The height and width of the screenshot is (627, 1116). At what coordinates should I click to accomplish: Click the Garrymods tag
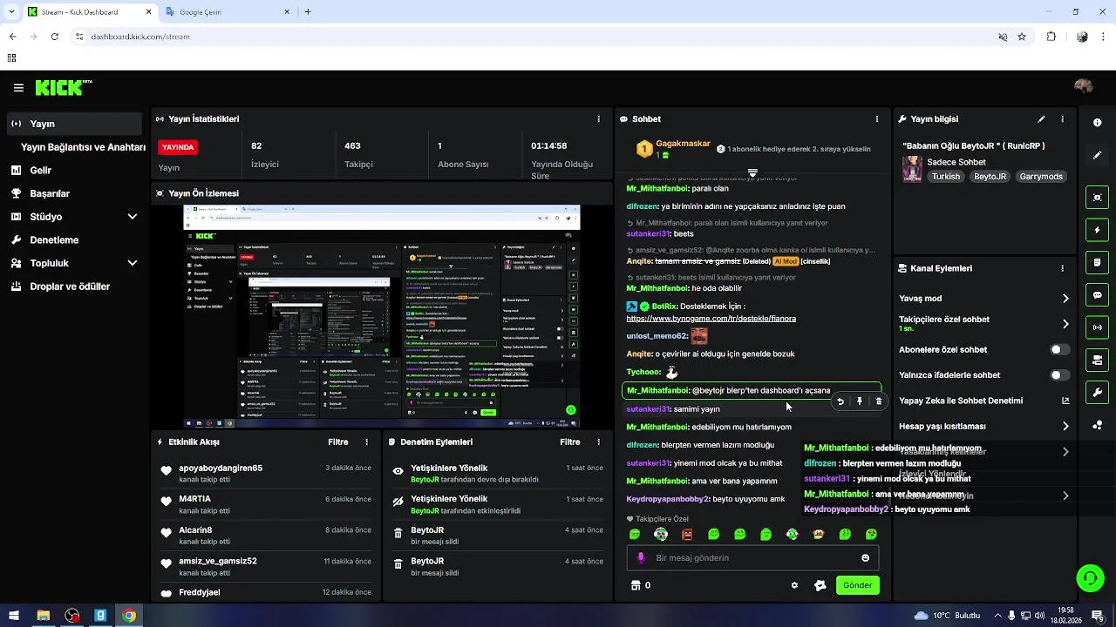[x=1041, y=177]
